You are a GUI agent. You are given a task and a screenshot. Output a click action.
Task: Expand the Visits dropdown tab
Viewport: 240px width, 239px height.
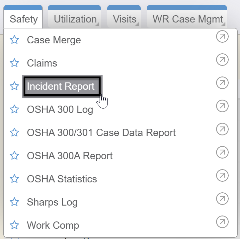tap(124, 19)
